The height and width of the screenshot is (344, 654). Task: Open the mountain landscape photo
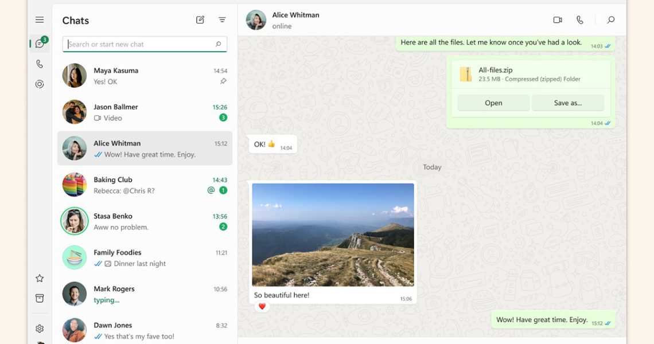click(x=333, y=234)
